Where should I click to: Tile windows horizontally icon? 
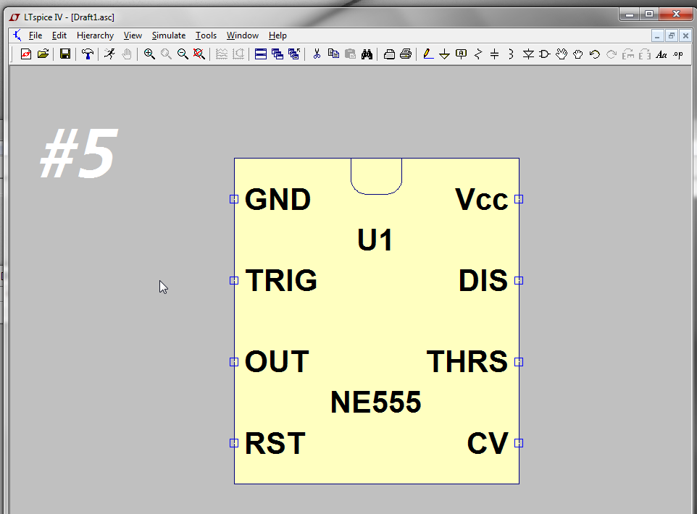click(x=261, y=54)
